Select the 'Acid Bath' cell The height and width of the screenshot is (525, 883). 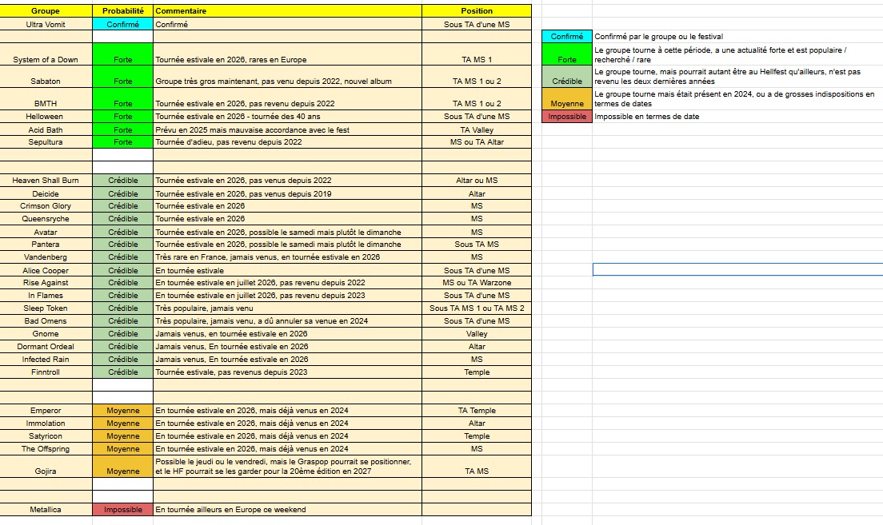tap(46, 129)
